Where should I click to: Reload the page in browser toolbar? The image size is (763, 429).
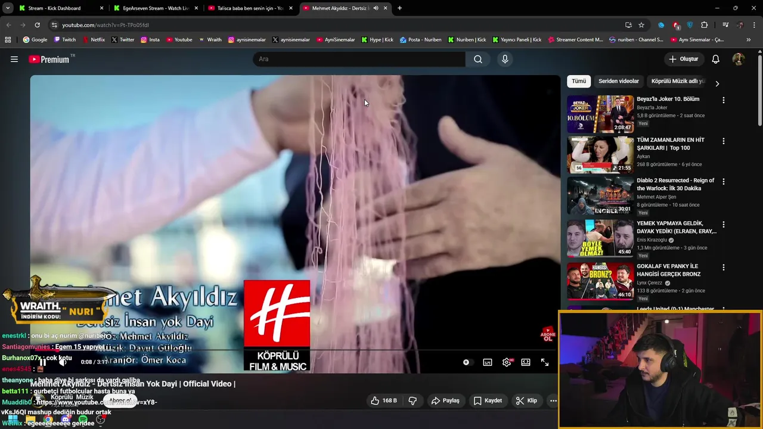point(37,25)
